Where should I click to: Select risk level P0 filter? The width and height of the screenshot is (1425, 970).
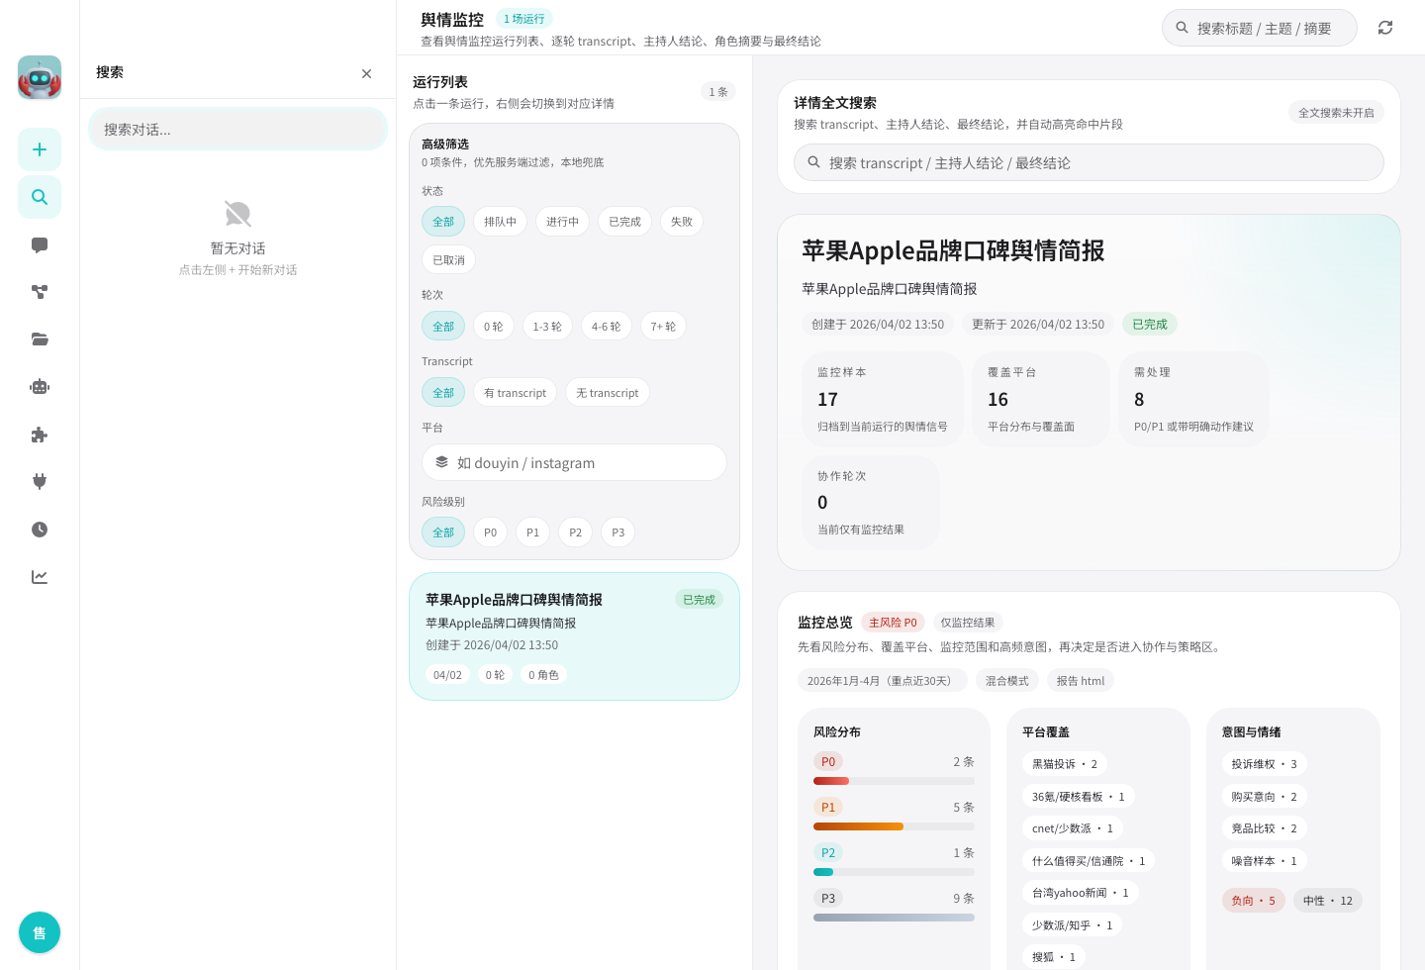click(x=490, y=533)
